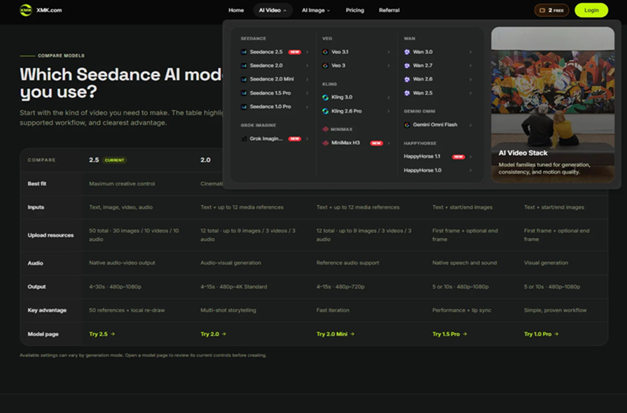This screenshot has height=413, width=627.
Task: Click the "Reference audio support" cell
Action: coord(347,262)
